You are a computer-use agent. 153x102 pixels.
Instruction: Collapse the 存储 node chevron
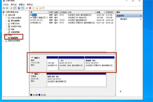(4, 35)
